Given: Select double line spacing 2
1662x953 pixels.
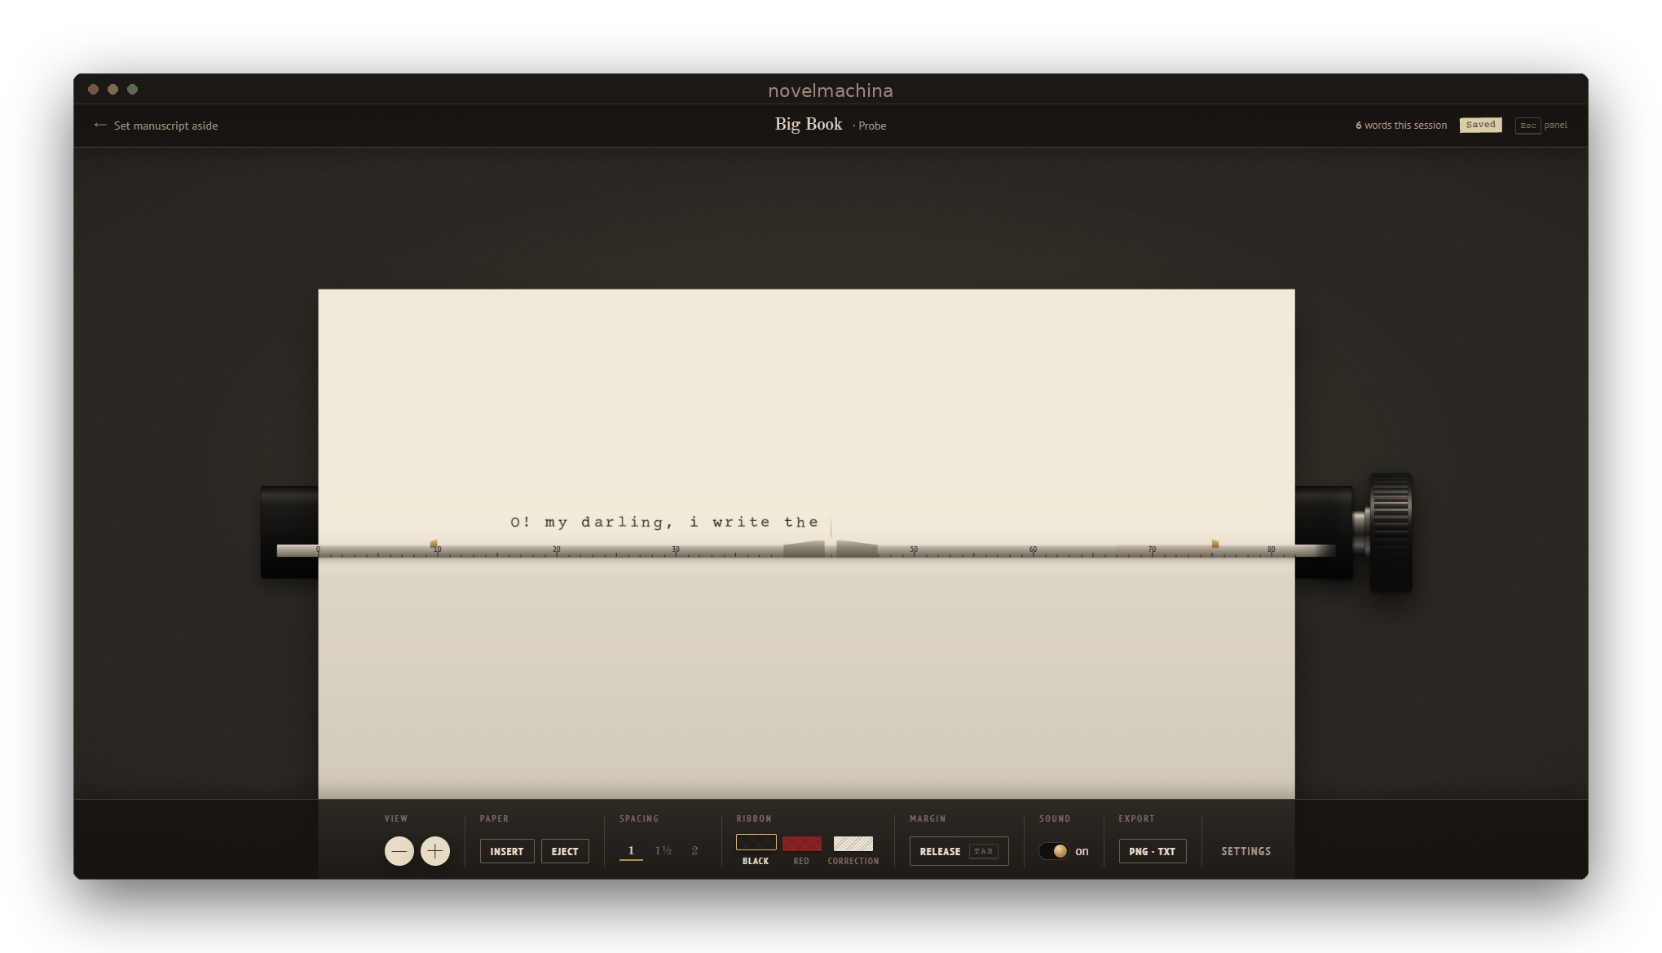Looking at the screenshot, I should tap(694, 850).
